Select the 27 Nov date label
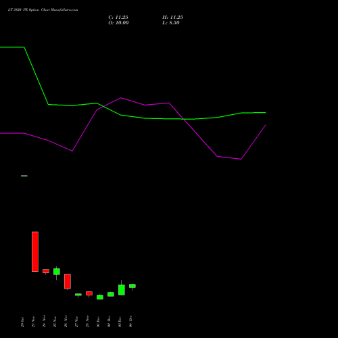Viewport: 338px width, 338px height. pyautogui.click(x=76, y=322)
